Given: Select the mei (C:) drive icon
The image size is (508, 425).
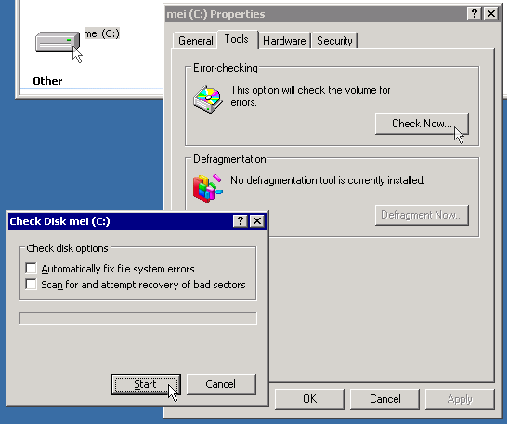Looking at the screenshot, I should pyautogui.click(x=58, y=42).
